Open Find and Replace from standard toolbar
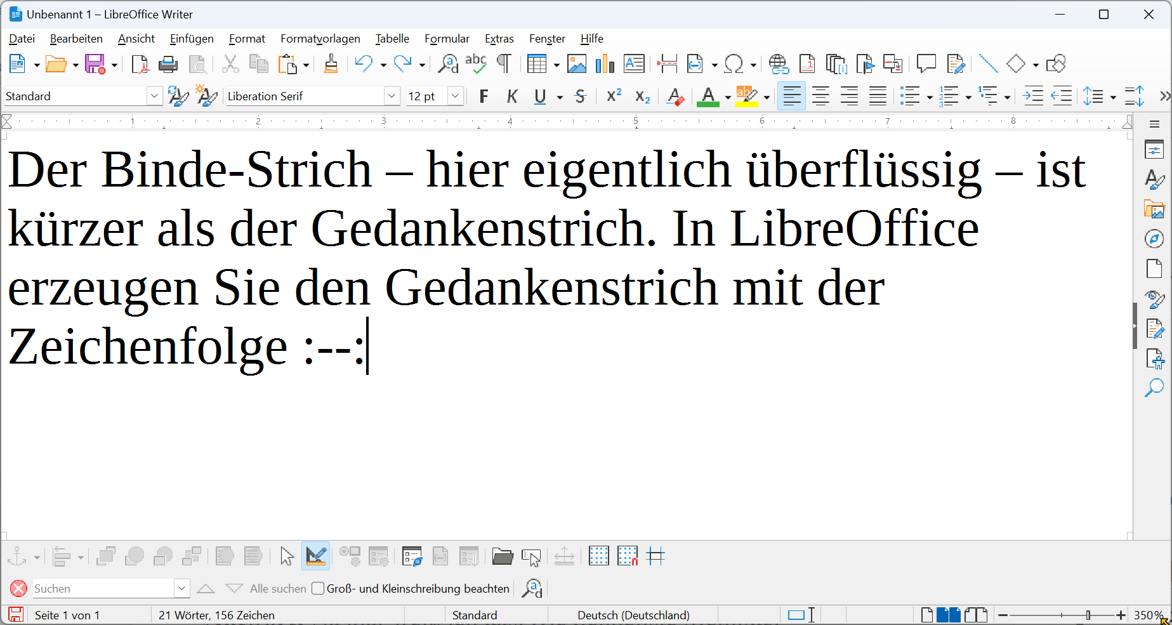1172x625 pixels. click(x=448, y=64)
